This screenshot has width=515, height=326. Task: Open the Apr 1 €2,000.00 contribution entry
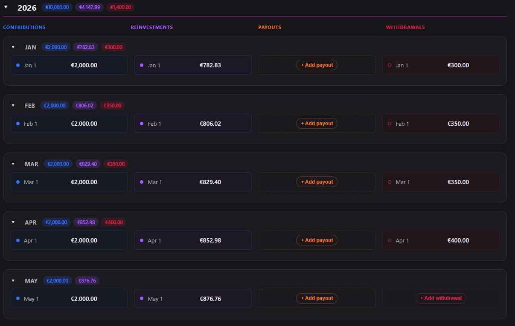69,240
